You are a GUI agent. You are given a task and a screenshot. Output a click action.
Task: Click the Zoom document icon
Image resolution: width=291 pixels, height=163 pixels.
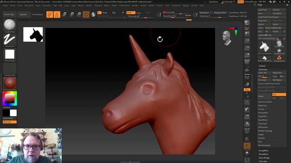[x=247, y=41]
